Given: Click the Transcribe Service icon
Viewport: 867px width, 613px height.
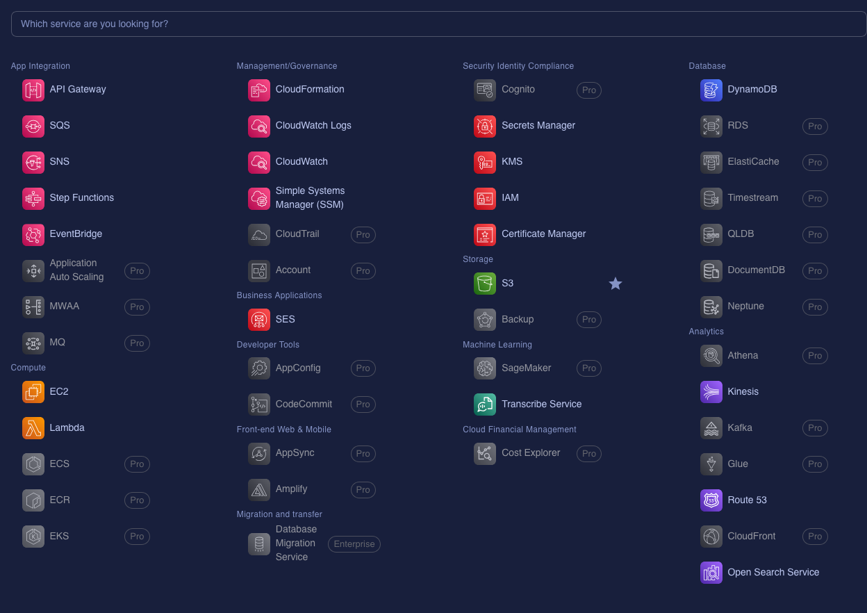Looking at the screenshot, I should pyautogui.click(x=484, y=404).
